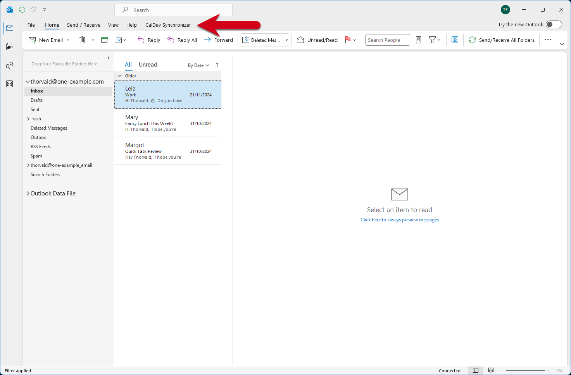This screenshot has height=375, width=571.
Task: Open the CalDav Synchronizer ribbon tab
Action: 168,24
